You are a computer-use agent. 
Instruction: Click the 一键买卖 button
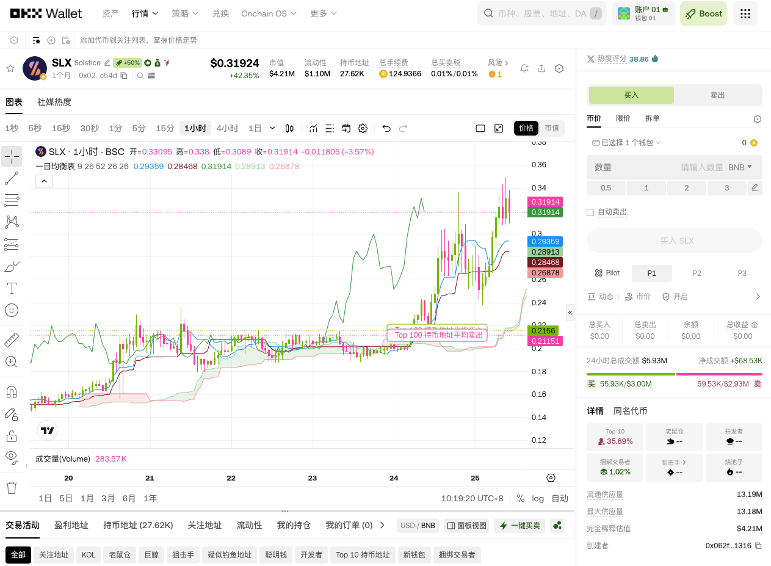coord(521,526)
